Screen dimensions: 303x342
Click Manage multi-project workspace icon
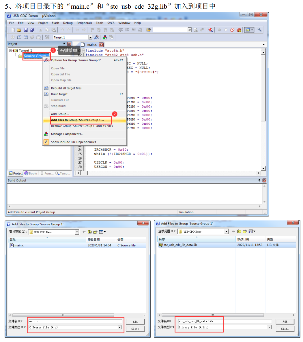click(111, 37)
